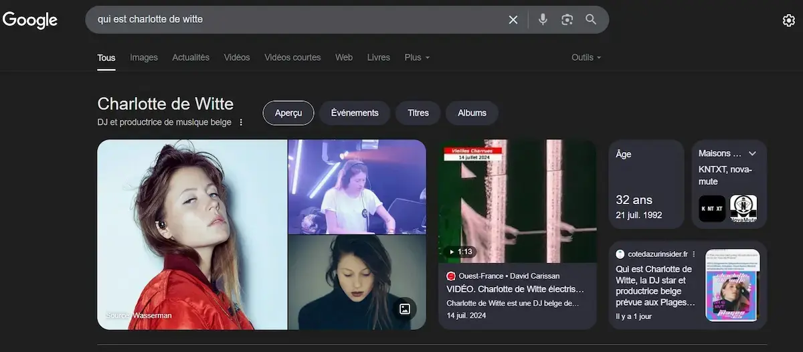
Task: Click DJ et productrice de musique belge subtitle
Action: [x=165, y=122]
